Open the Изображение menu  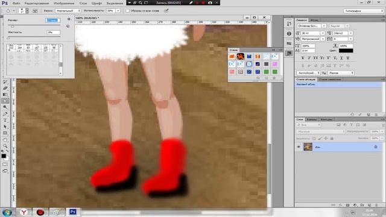point(64,3)
